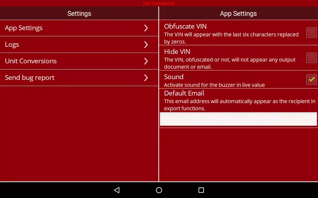The height and width of the screenshot is (198, 318).
Task: Tap the Sound option title
Action: coord(173,77)
